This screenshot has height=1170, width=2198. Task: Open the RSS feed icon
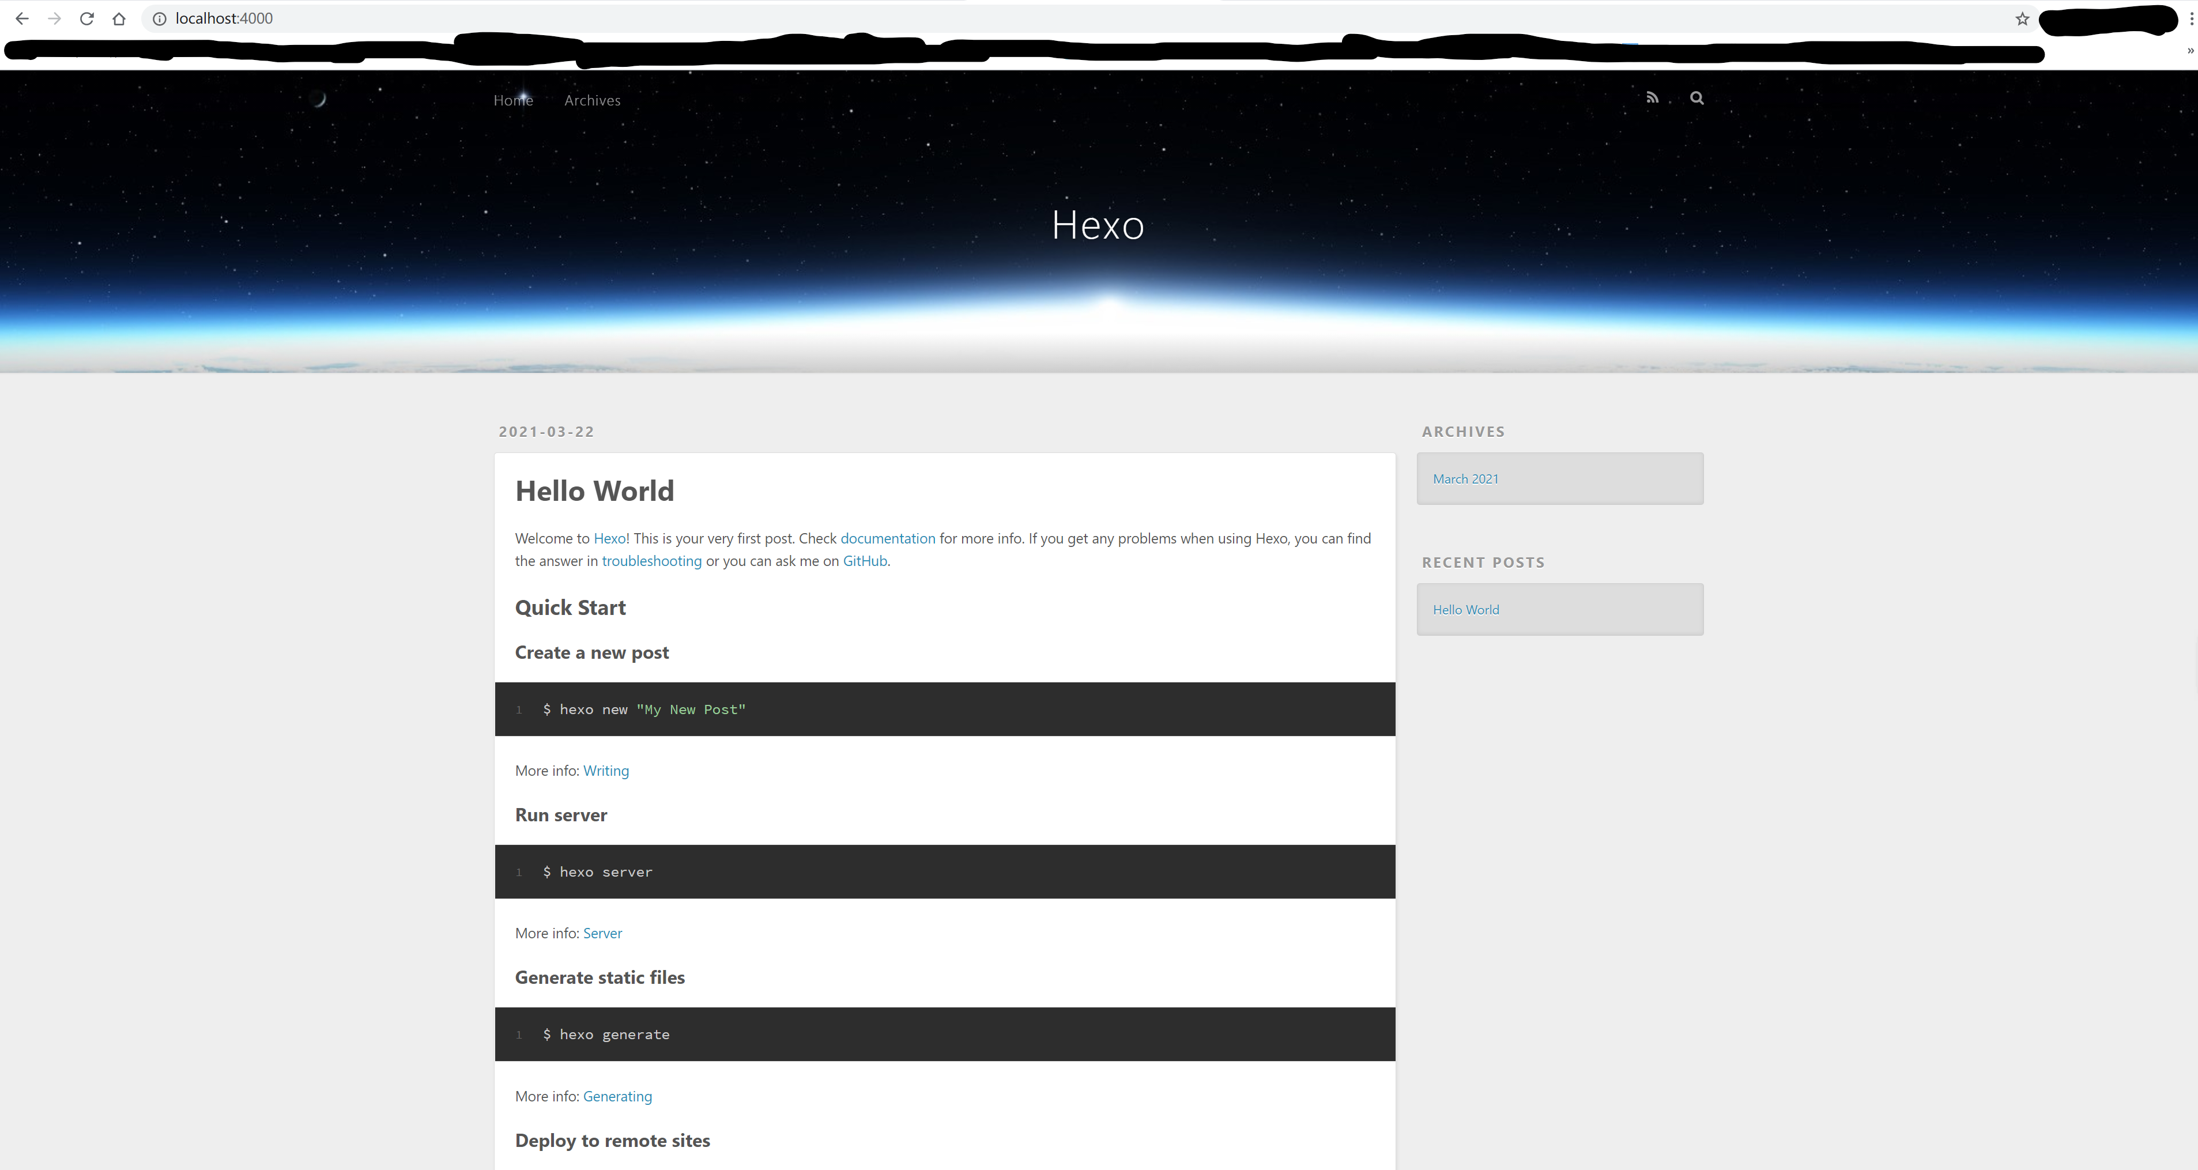pyautogui.click(x=1652, y=98)
